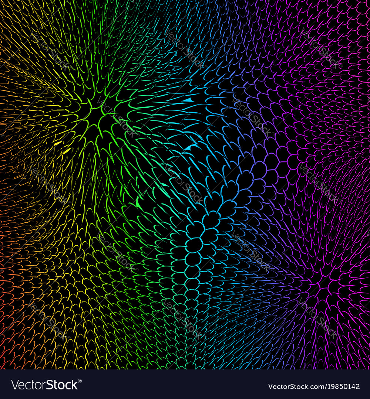Click the registered trademark symbol beside VectorStock
370x399 pixels.
(80, 381)
